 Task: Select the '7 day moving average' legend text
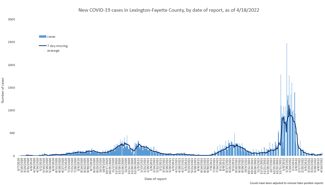(x=57, y=48)
